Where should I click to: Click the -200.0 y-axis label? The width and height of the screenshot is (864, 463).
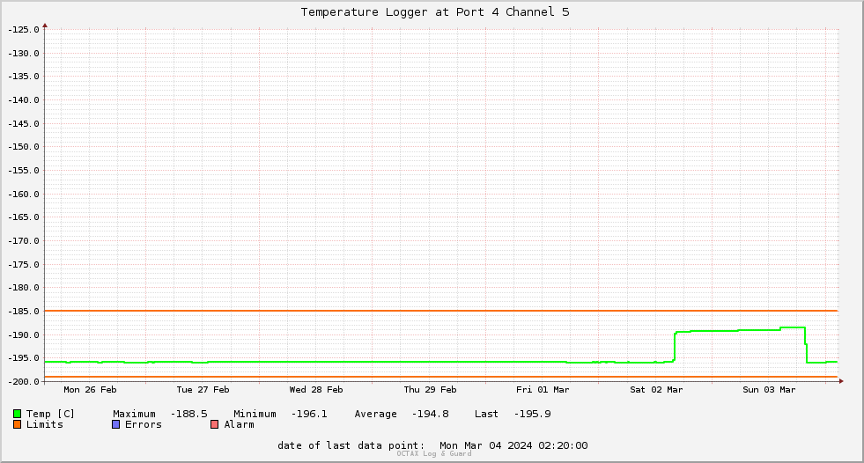23,382
